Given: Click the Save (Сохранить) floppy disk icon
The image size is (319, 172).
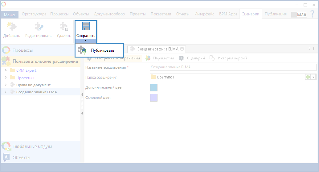Looking at the screenshot, I should [x=86, y=27].
